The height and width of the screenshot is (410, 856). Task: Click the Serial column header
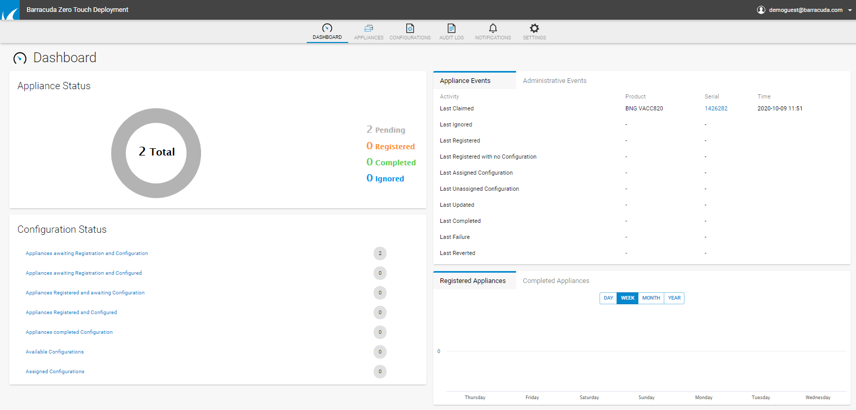711,96
